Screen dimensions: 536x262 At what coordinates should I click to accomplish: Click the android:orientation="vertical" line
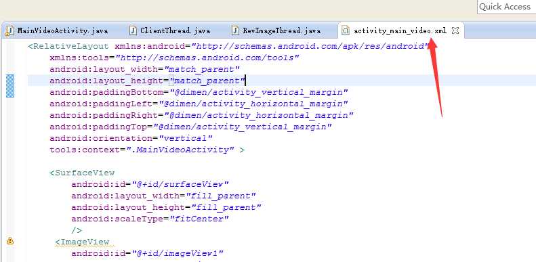[131, 138]
